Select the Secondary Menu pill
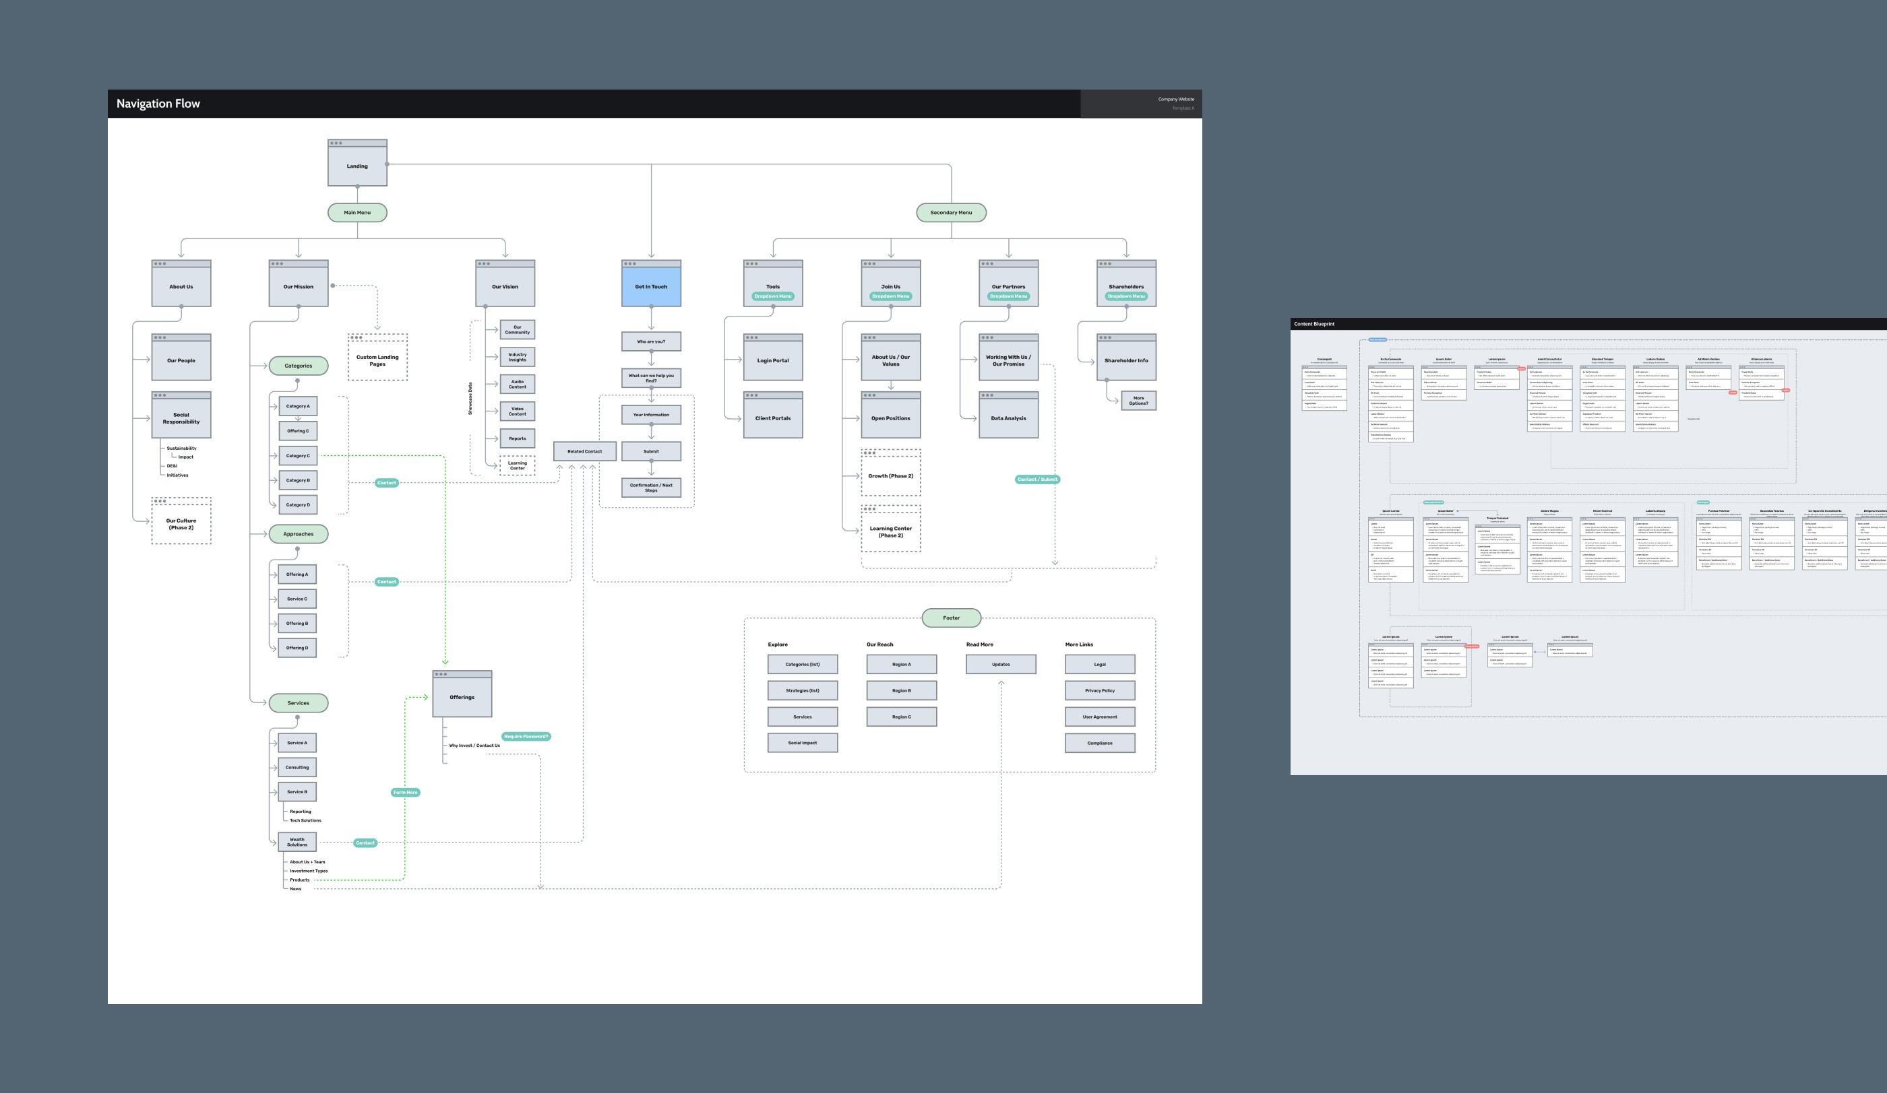1887x1093 pixels. (x=951, y=212)
